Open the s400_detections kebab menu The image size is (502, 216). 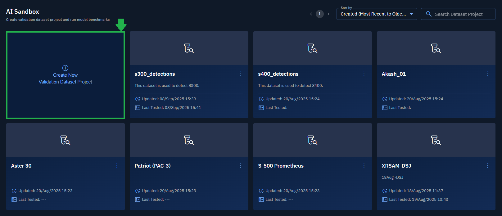(x=364, y=74)
